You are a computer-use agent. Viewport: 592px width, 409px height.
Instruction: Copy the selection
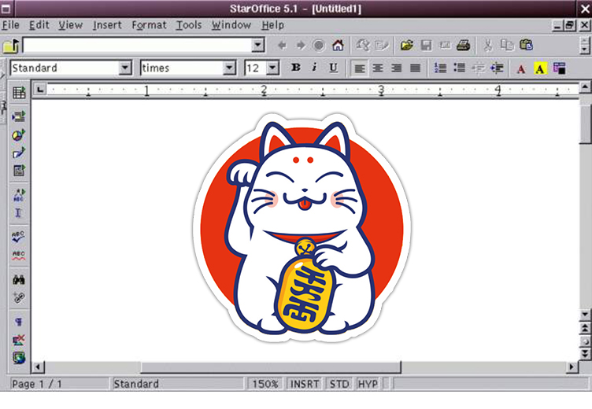pos(507,46)
